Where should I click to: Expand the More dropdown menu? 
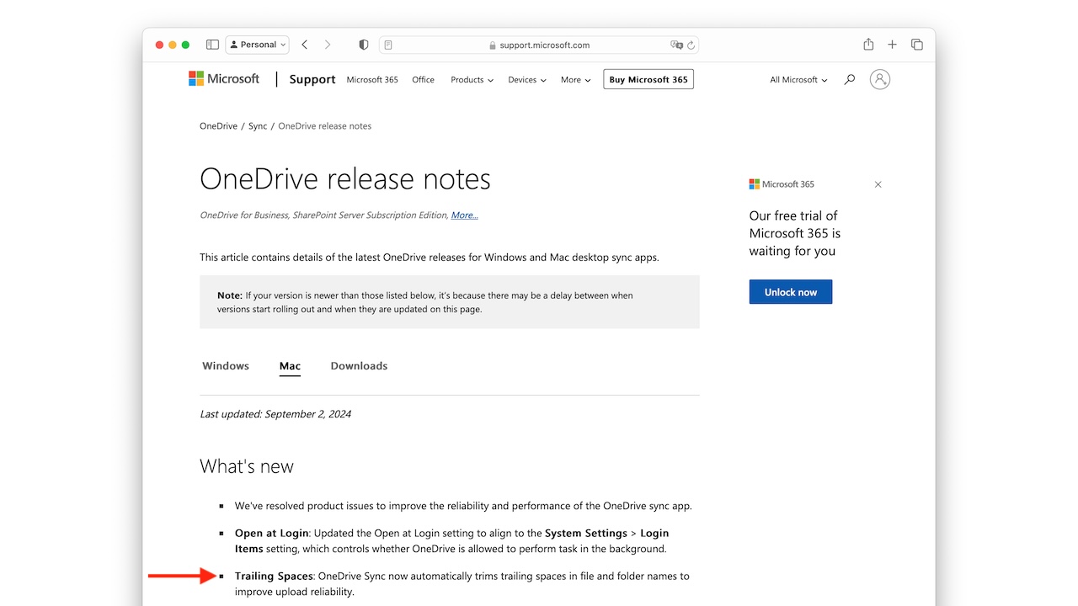[576, 80]
